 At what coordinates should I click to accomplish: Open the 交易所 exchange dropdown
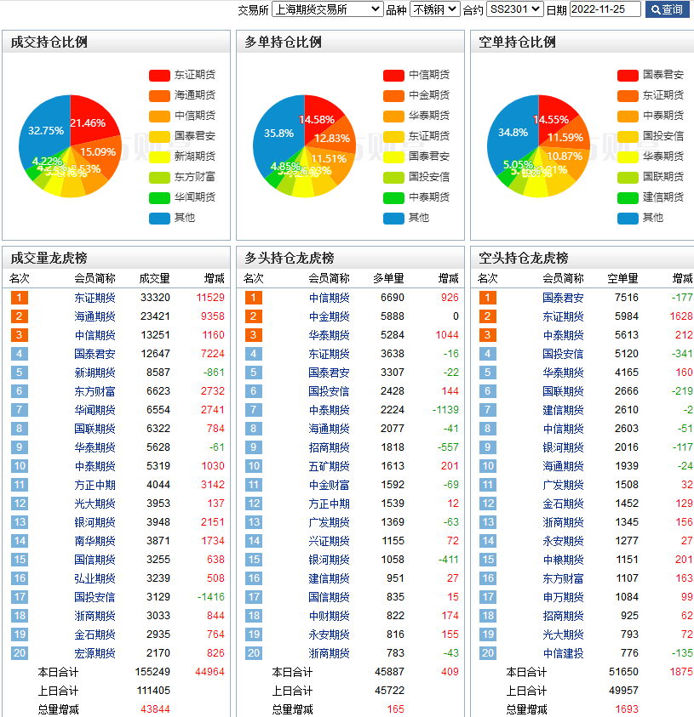[x=327, y=9]
